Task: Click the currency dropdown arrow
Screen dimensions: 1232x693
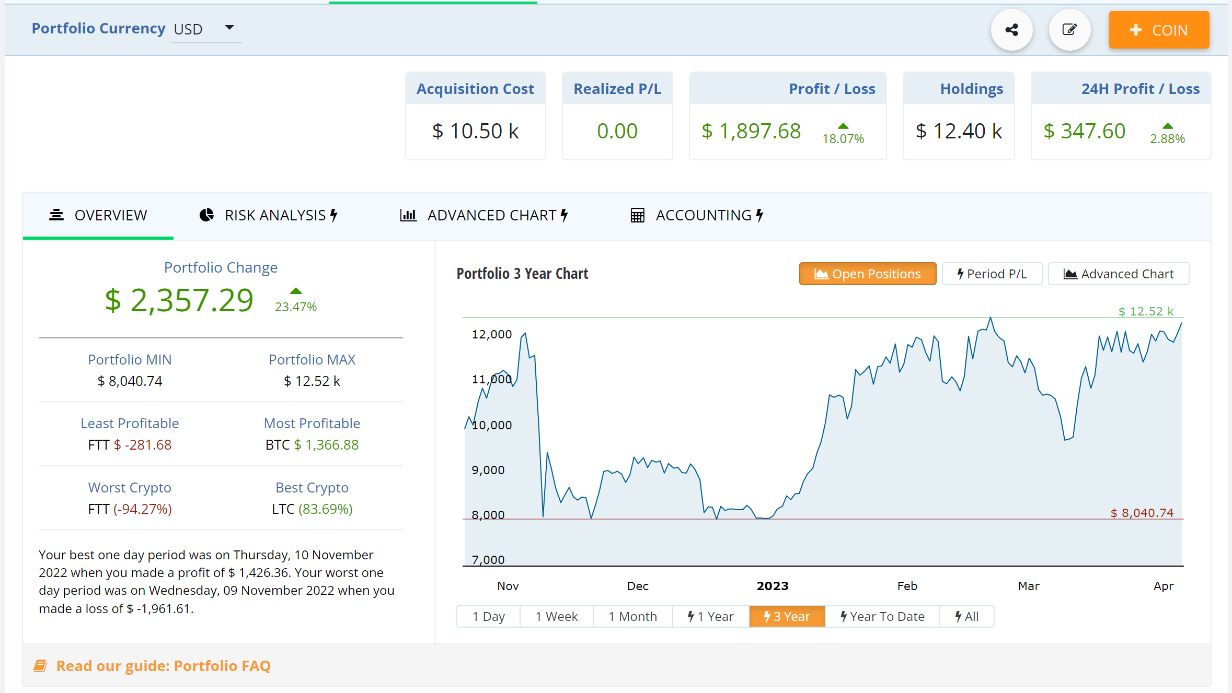Action: tap(229, 28)
